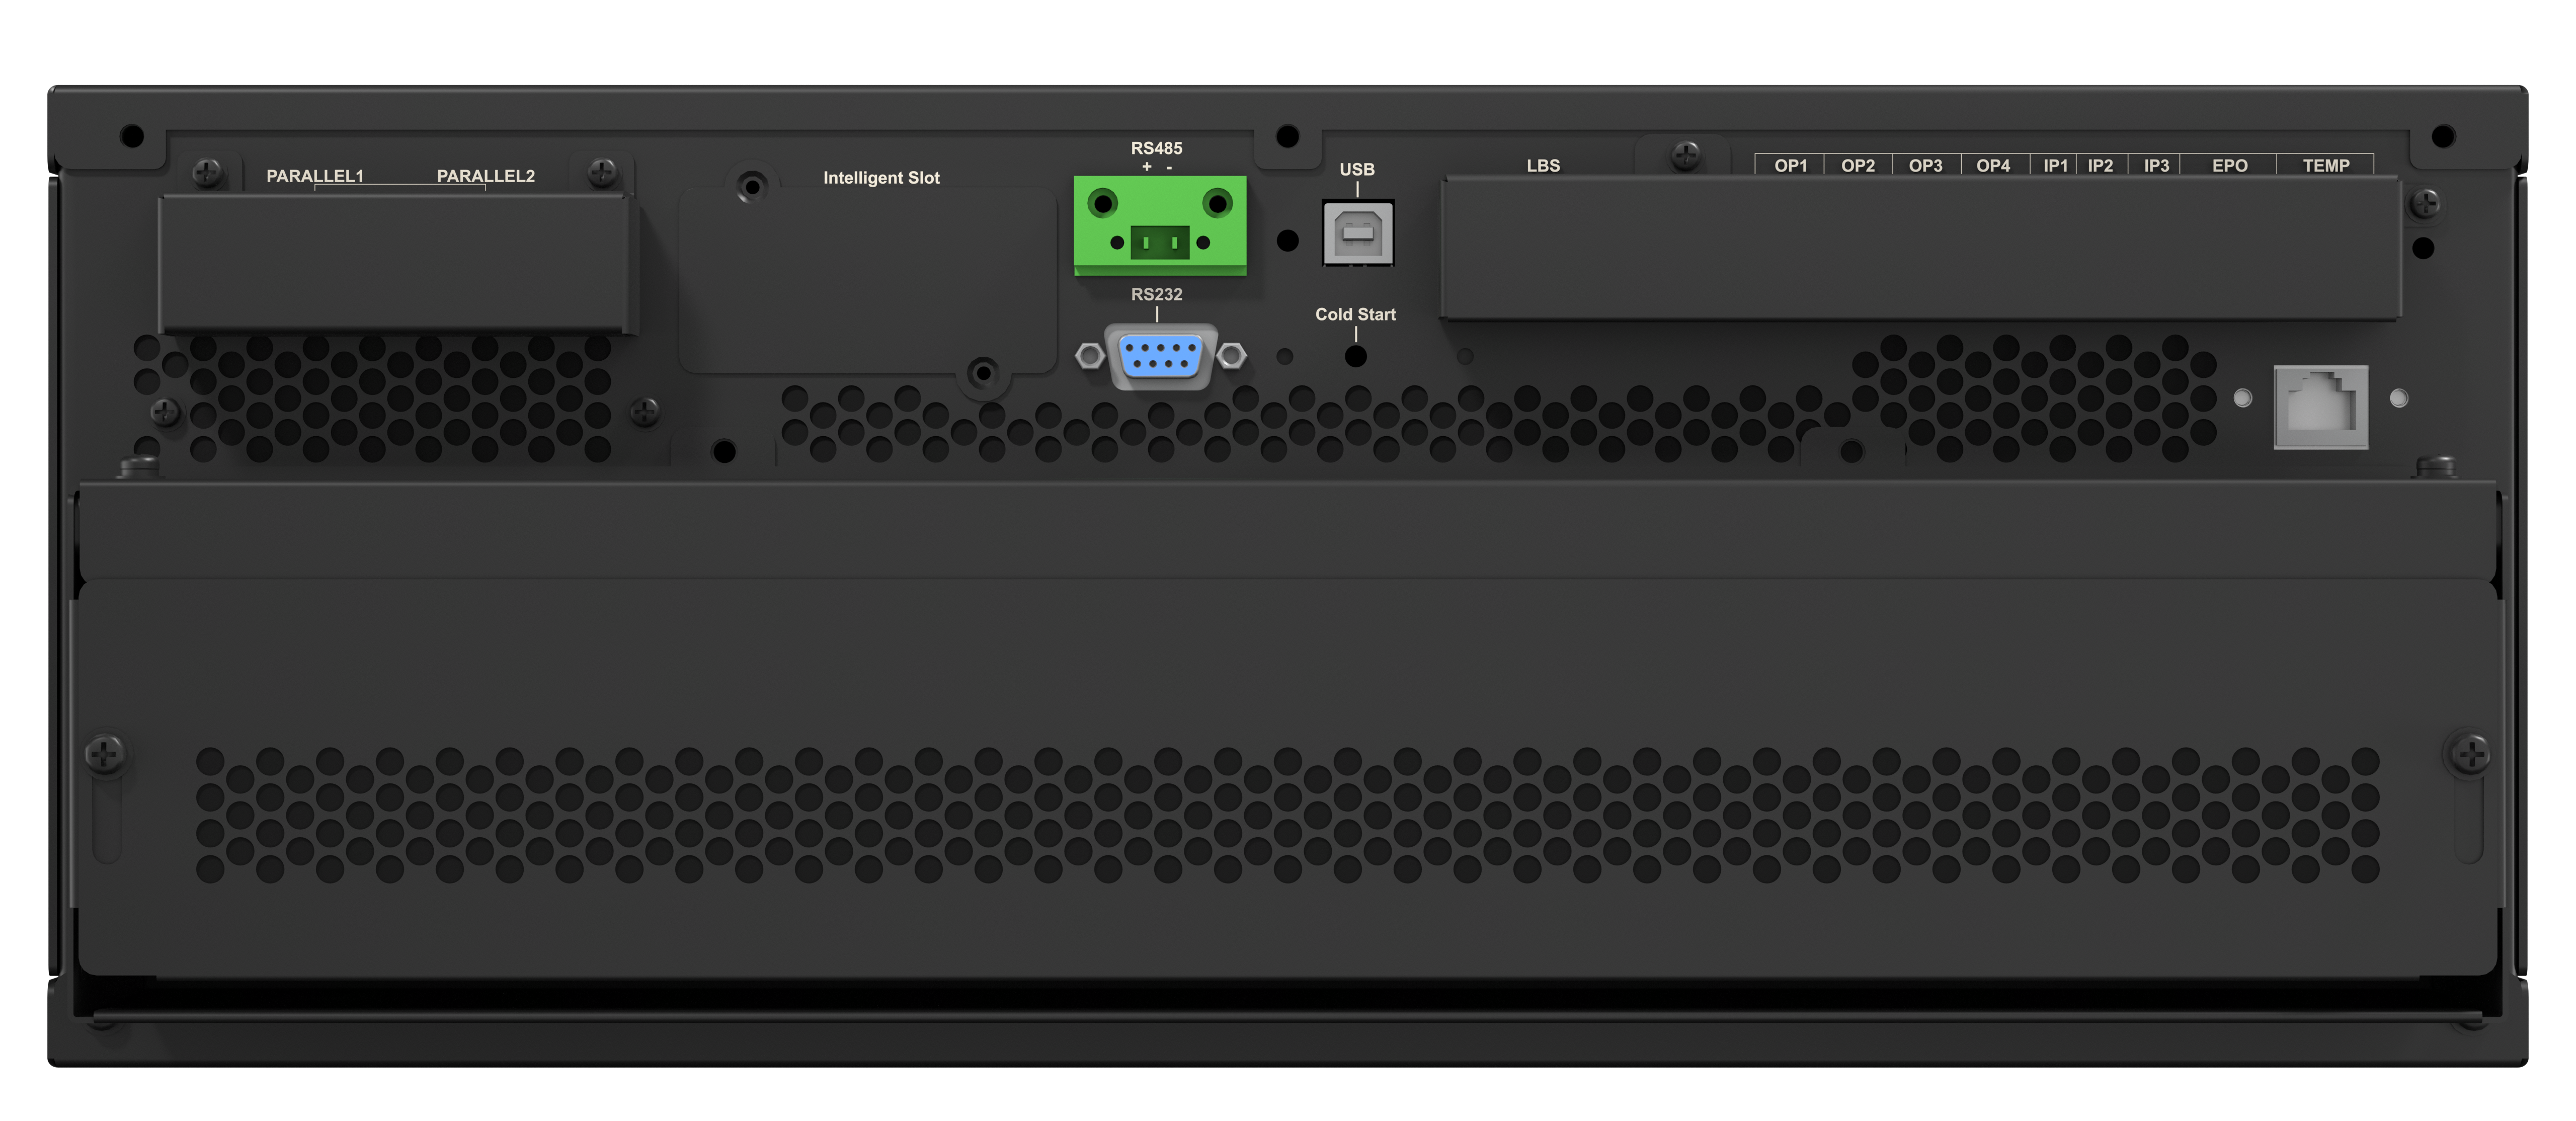Click the RS485 text label
Screen dimensions: 2576x1121
click(1156, 148)
